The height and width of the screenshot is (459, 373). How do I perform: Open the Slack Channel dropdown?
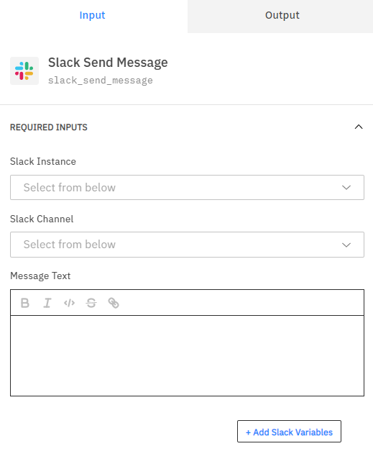coord(187,245)
